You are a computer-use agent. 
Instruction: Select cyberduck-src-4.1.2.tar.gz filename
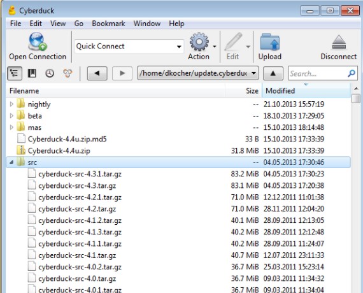[x=80, y=220]
